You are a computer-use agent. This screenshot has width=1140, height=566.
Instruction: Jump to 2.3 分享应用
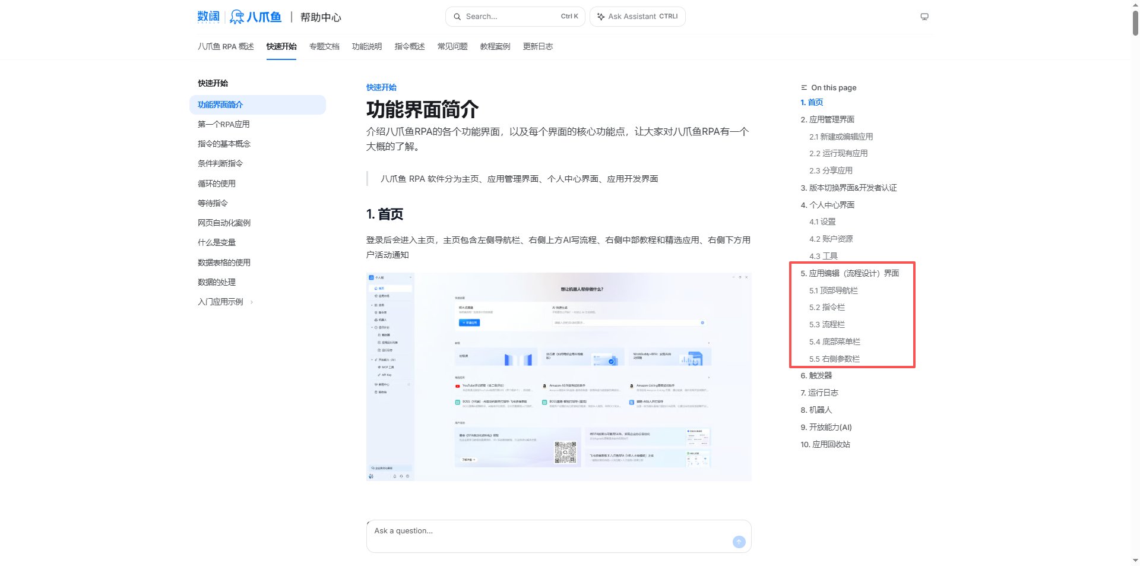831,170
